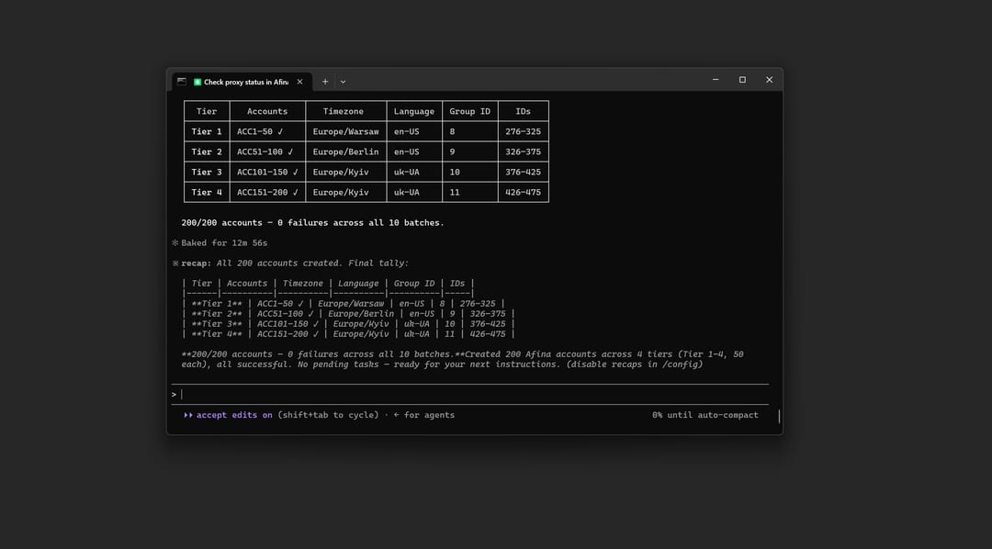Screen dimensions: 992x549
Task: Click the 'recap:' label
Action: (197, 263)
